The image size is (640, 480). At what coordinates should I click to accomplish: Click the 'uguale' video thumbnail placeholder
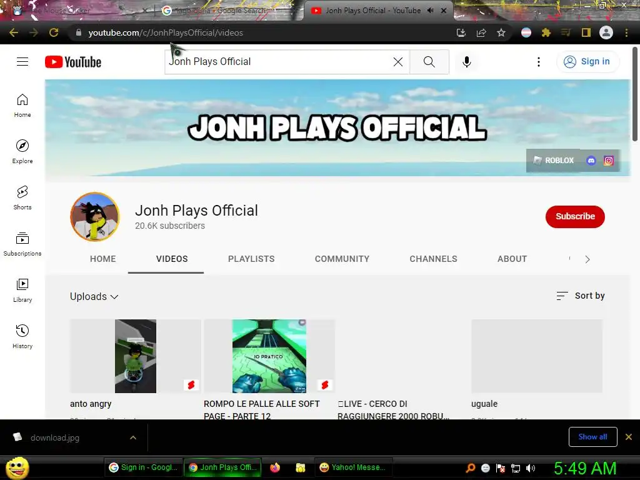coord(537,356)
